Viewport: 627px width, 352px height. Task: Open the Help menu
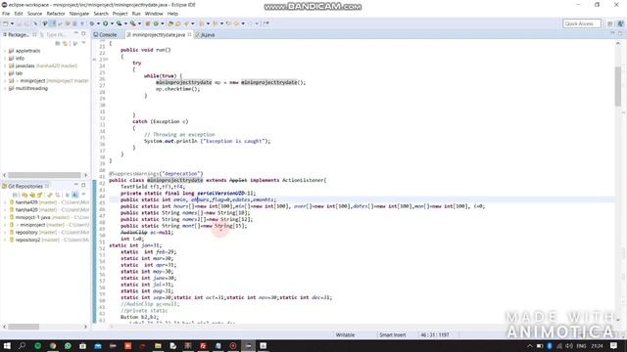coord(172,14)
